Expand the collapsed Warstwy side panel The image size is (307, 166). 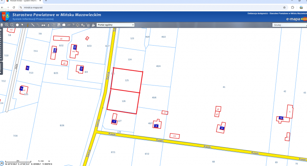pyautogui.click(x=1, y=68)
